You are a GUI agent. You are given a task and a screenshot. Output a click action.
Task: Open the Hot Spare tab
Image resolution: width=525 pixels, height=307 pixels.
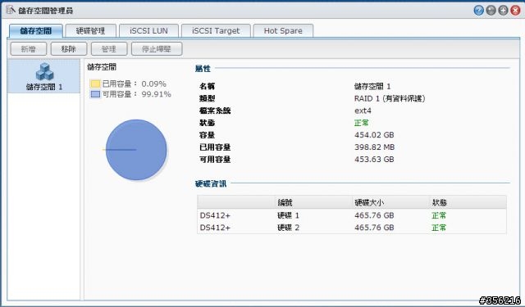(x=283, y=31)
